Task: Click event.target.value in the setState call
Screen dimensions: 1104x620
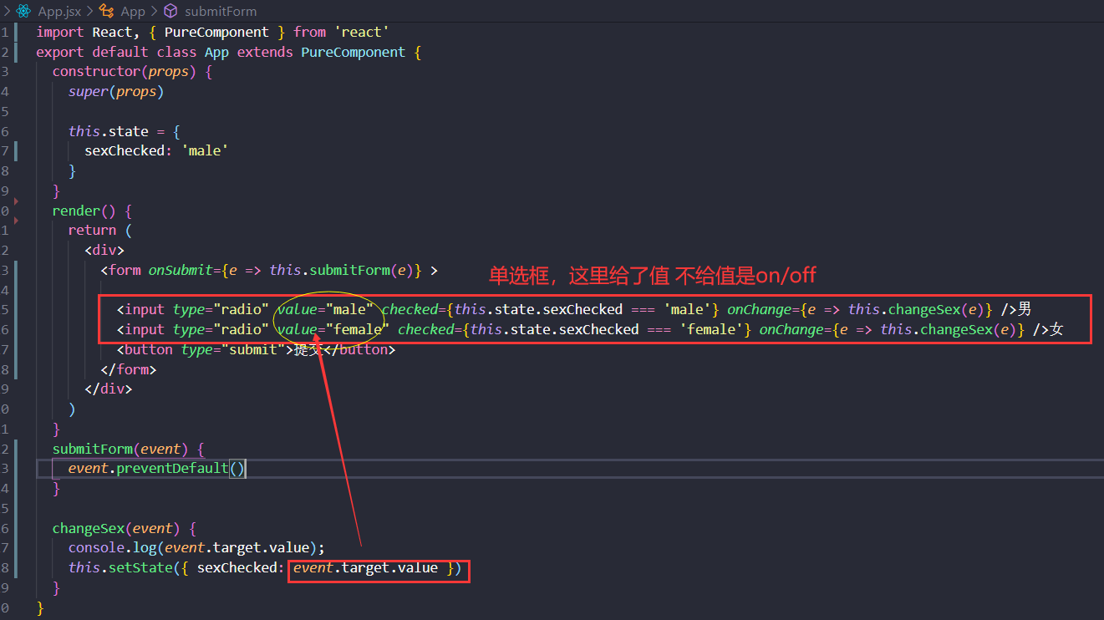Action: (x=365, y=568)
